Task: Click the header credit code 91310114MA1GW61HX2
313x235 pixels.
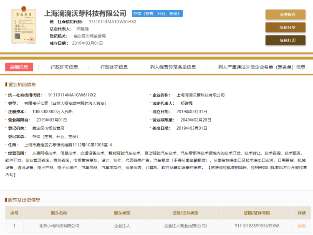Action: [x=112, y=22]
